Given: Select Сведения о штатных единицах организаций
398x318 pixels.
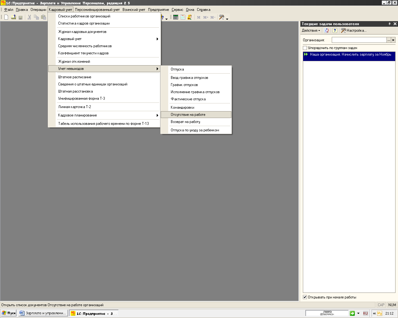Looking at the screenshot, I should click(x=104, y=84).
